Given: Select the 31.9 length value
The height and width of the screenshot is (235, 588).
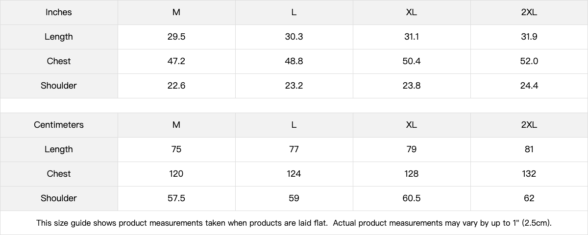Looking at the screenshot, I should [529, 37].
